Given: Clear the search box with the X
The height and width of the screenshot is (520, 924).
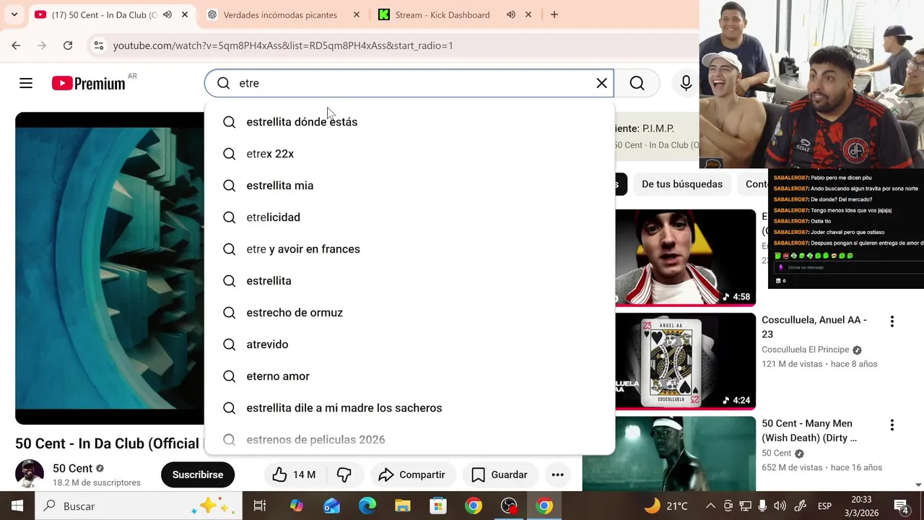Looking at the screenshot, I should [601, 83].
